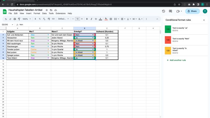The image size is (210, 118).
Task: Toggle strikethrough formatting
Action: pyautogui.click(x=95, y=19)
